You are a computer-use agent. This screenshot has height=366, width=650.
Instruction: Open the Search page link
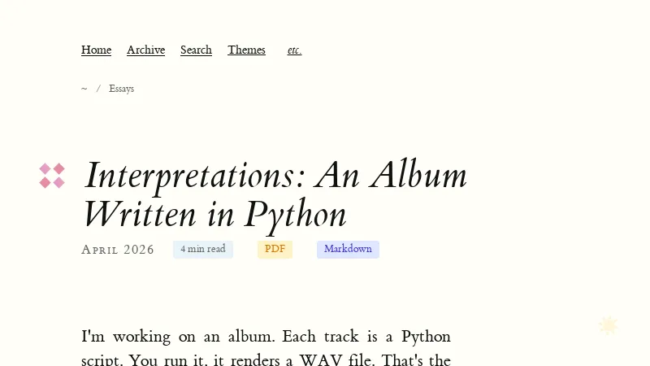(x=196, y=50)
